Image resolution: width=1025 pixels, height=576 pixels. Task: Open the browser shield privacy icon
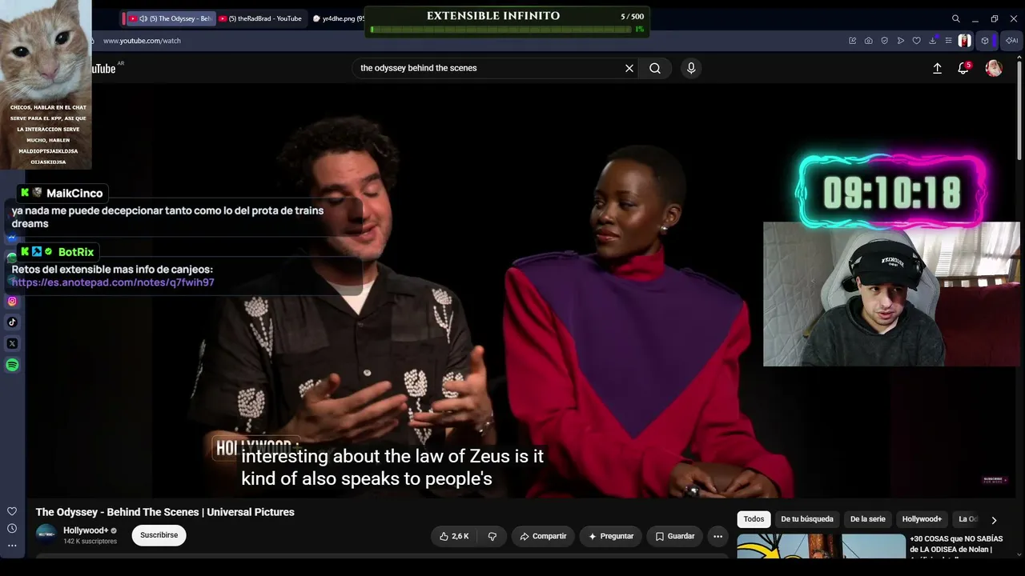coord(884,41)
